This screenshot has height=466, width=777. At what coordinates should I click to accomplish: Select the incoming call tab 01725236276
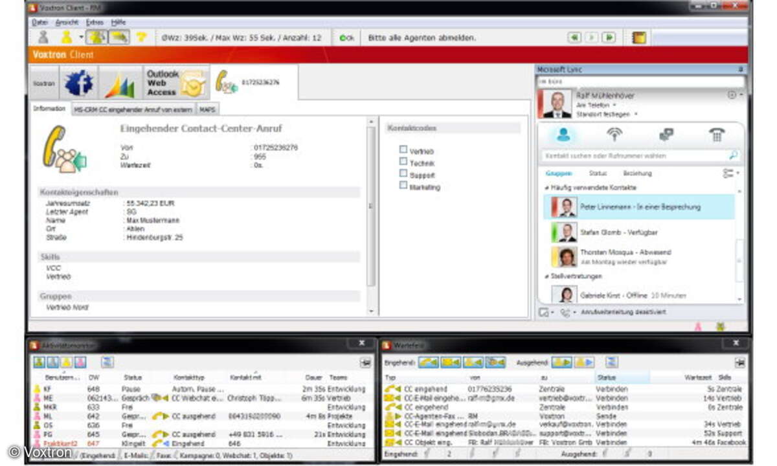[254, 82]
